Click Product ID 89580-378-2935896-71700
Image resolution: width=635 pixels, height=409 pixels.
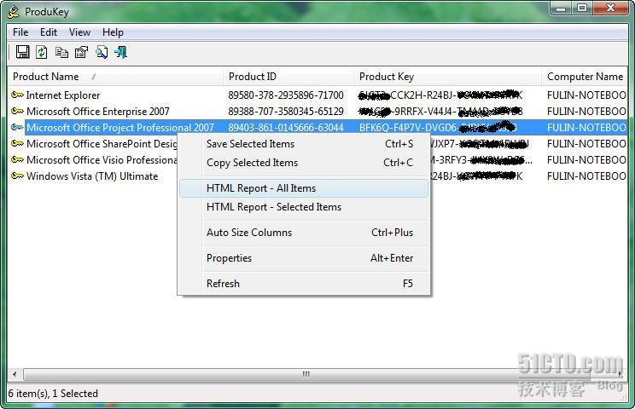[x=286, y=95]
